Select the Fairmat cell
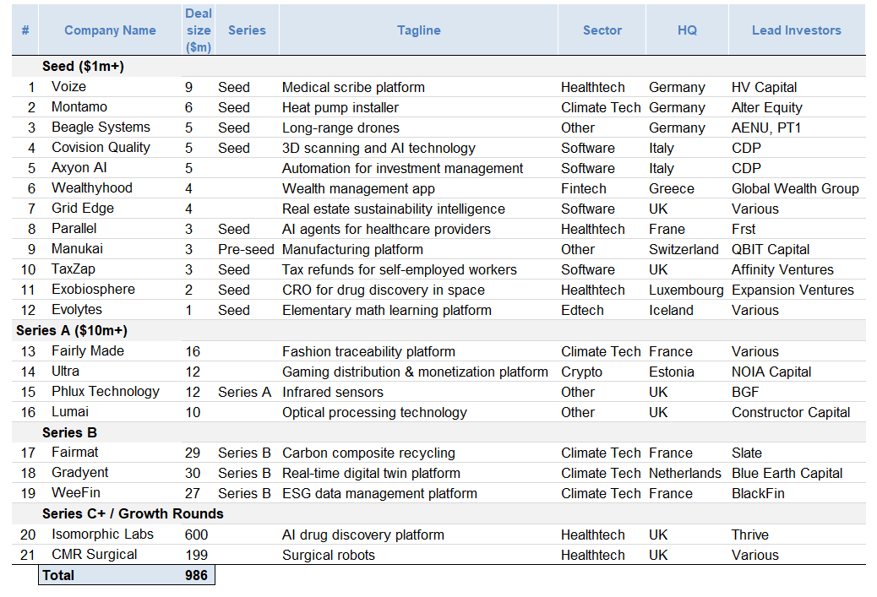Viewport: 877px width, 597px height. point(75,453)
